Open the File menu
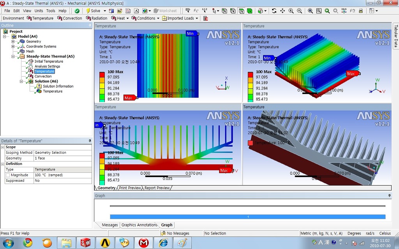399x249 pixels. [x=7, y=11]
